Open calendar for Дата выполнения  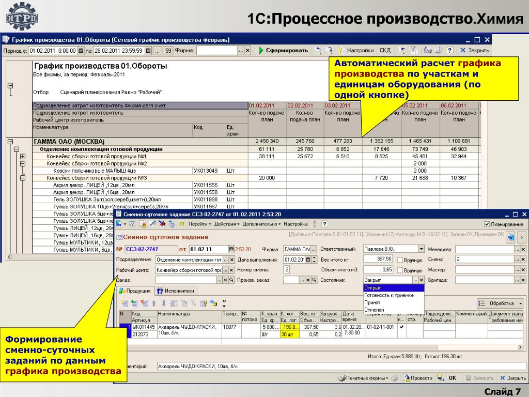(x=308, y=259)
